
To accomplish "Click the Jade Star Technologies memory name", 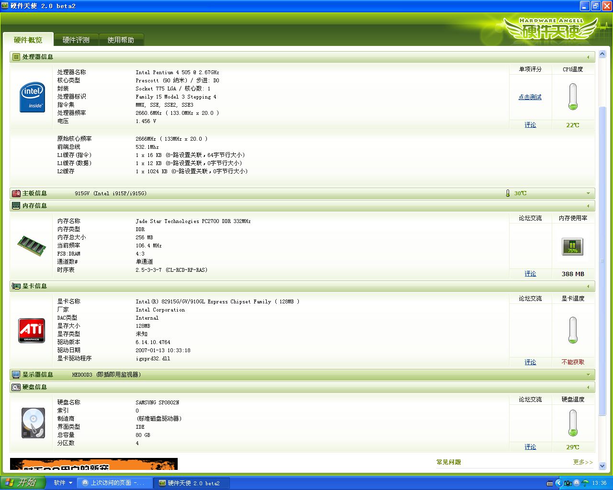I will [193, 221].
